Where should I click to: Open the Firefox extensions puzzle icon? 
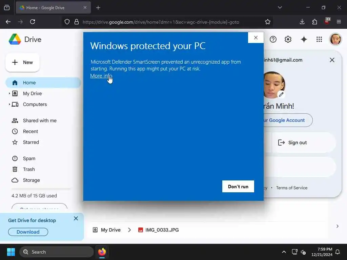[x=314, y=22]
